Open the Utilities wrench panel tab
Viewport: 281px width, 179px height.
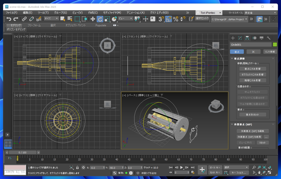click(268, 38)
